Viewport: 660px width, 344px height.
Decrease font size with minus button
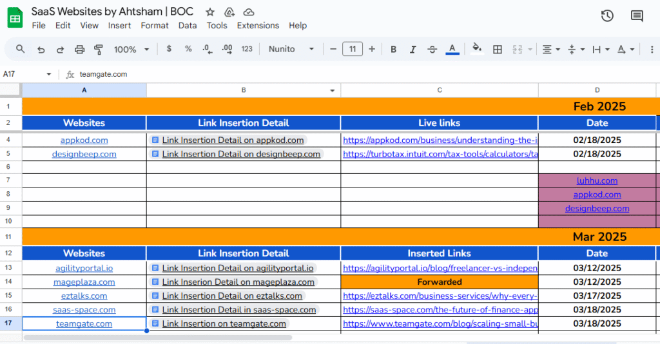pos(333,49)
